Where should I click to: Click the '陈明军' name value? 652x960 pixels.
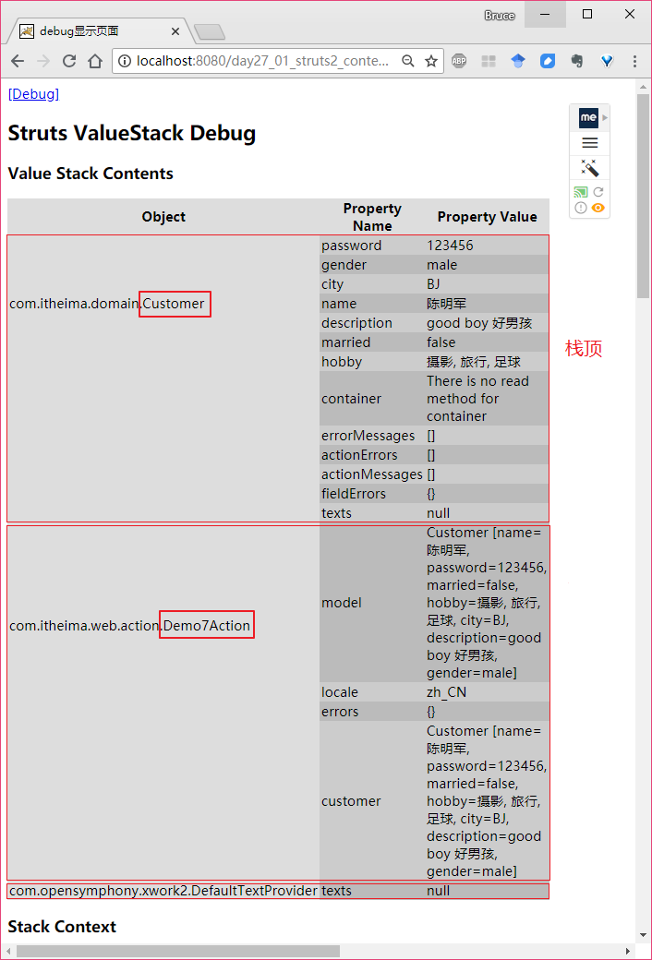pos(447,304)
